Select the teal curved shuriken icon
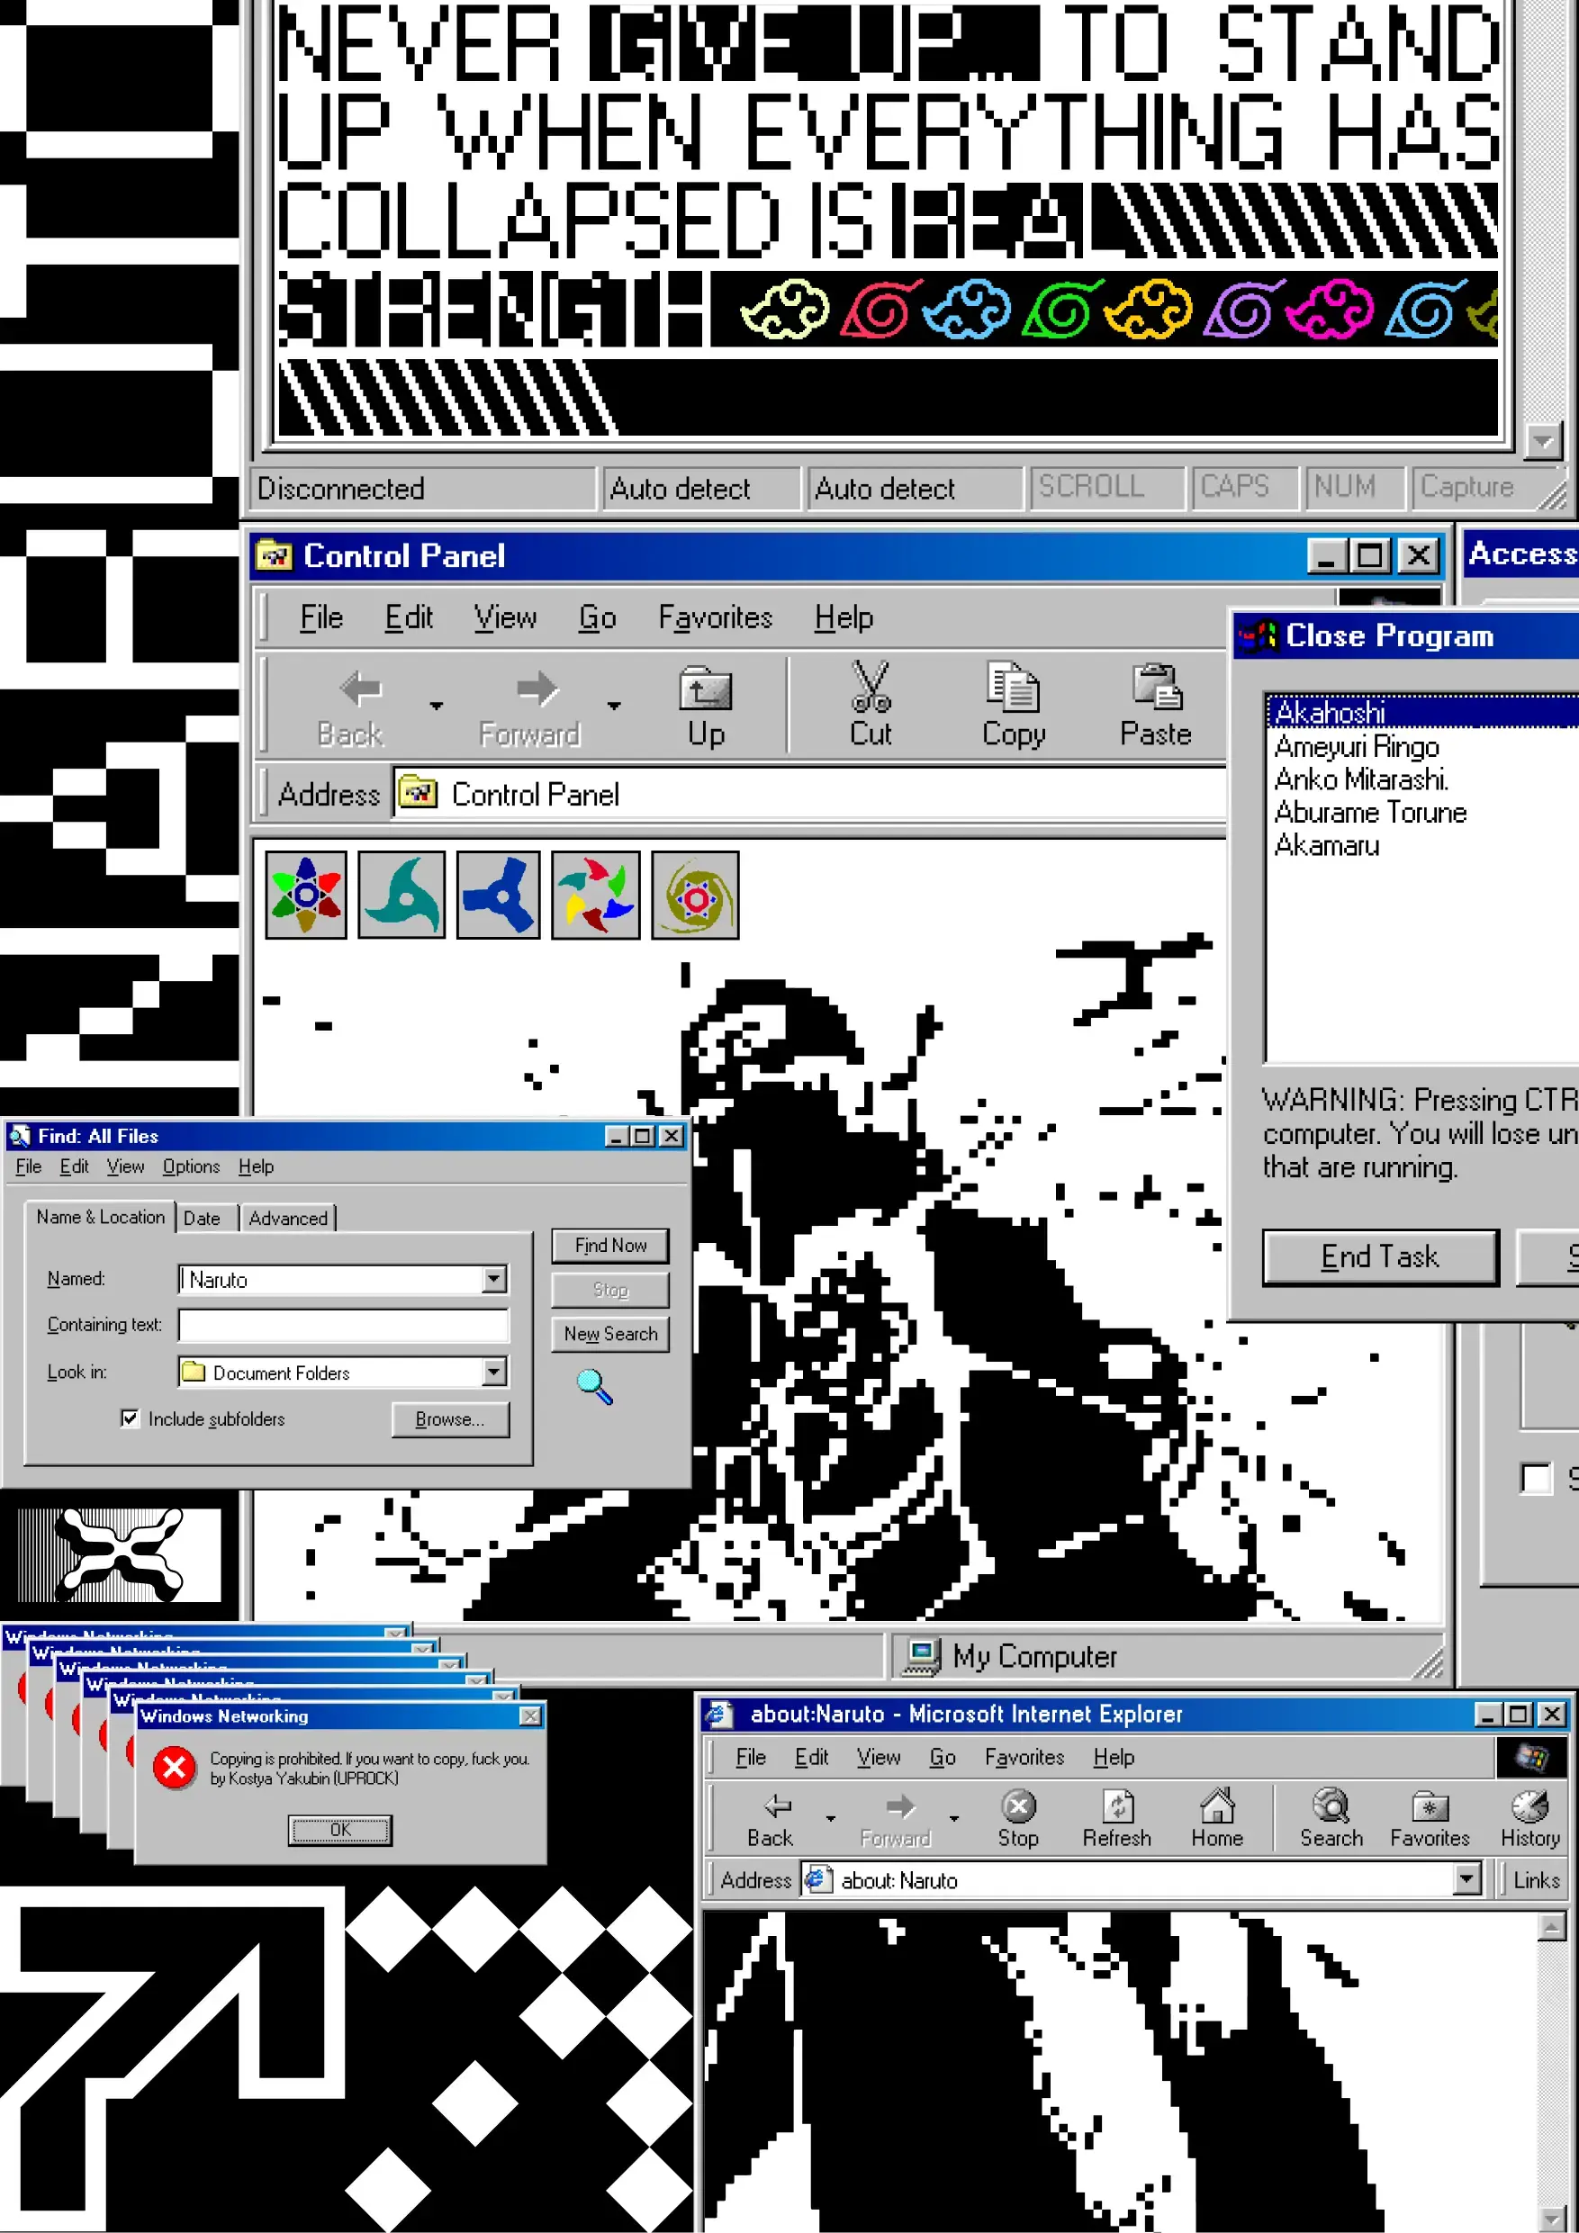Image resolution: width=1579 pixels, height=2233 pixels. click(402, 895)
